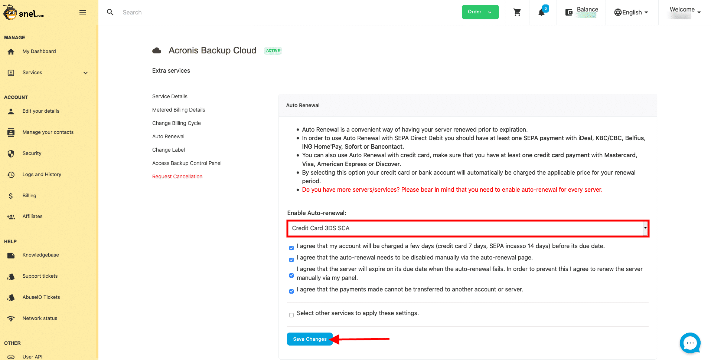This screenshot has height=360, width=711.
Task: Expand the Services chevron in sidebar
Action: [x=86, y=73]
